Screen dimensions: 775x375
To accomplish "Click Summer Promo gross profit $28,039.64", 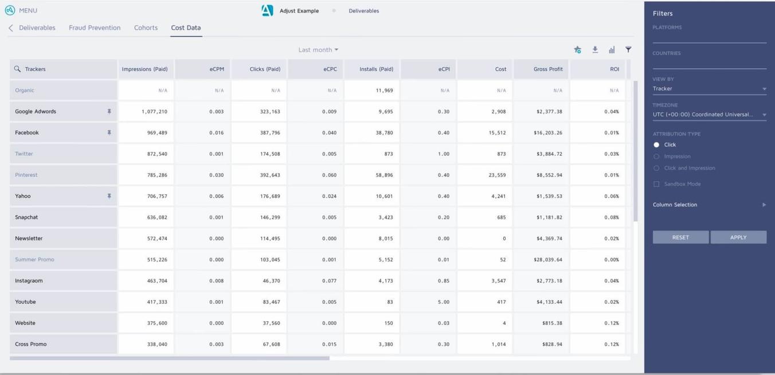I will tap(547, 260).
